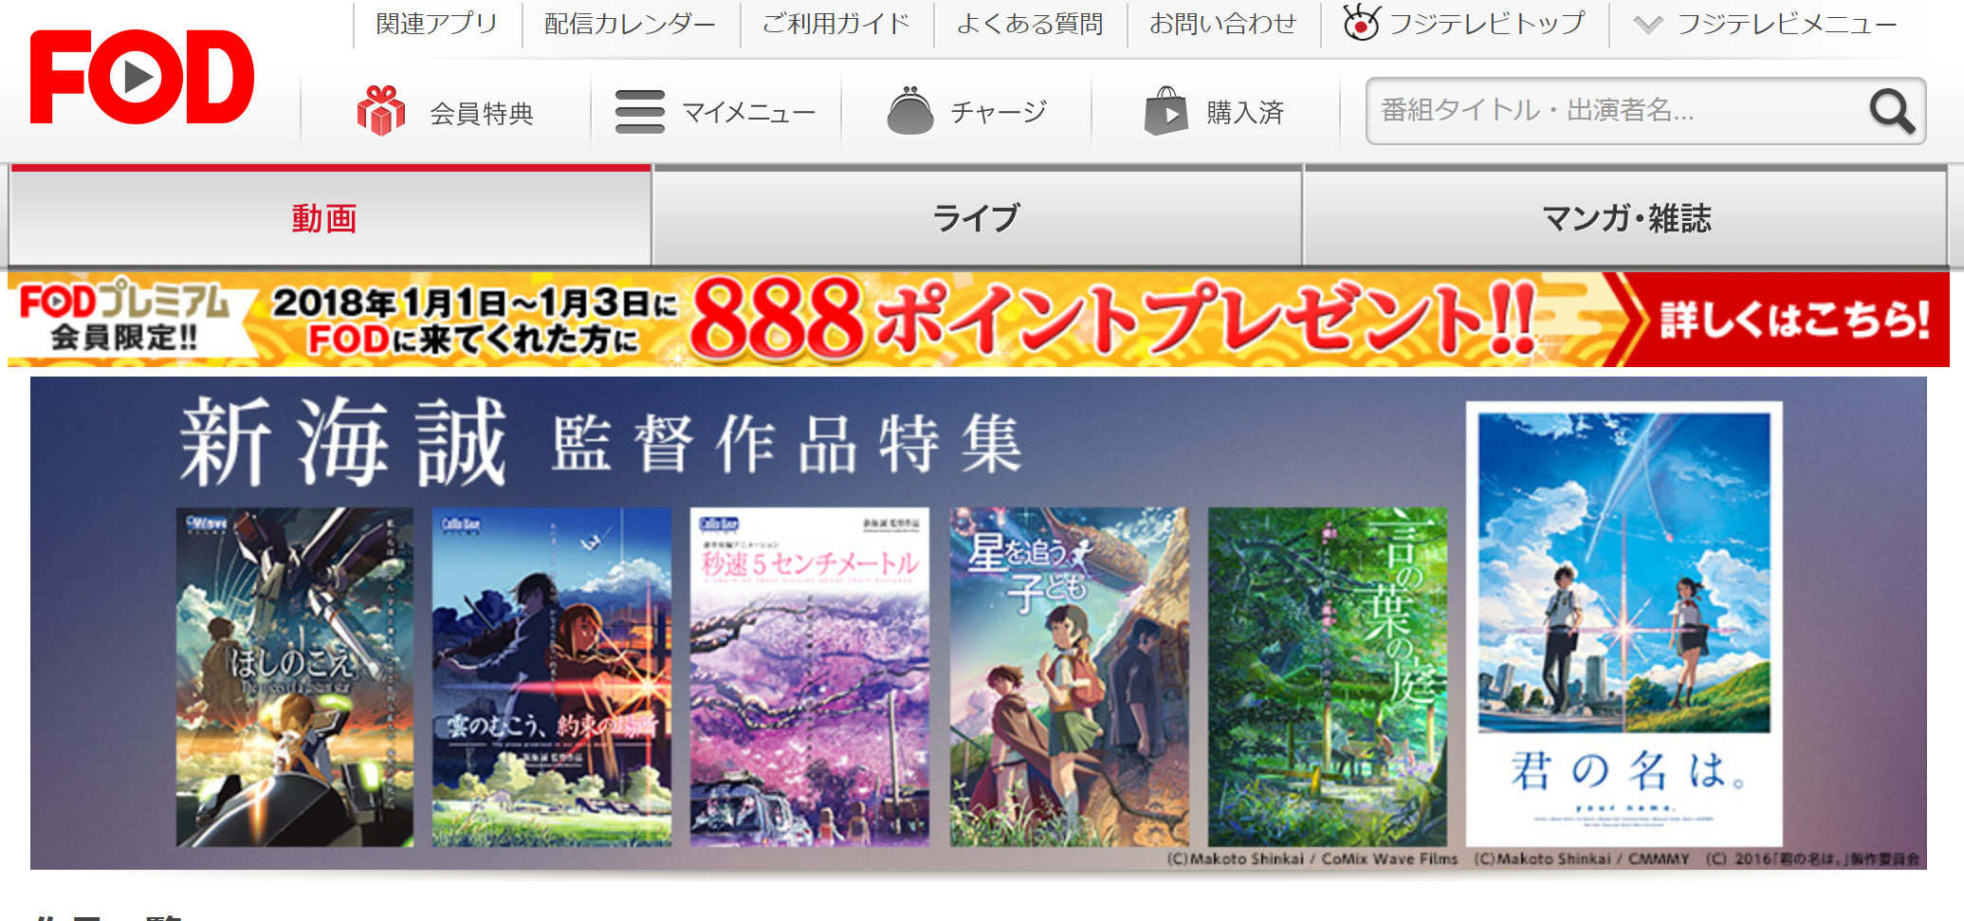Image resolution: width=1964 pixels, height=921 pixels.
Task: Click the shopping bag 購入済 icon
Action: coord(1166,111)
